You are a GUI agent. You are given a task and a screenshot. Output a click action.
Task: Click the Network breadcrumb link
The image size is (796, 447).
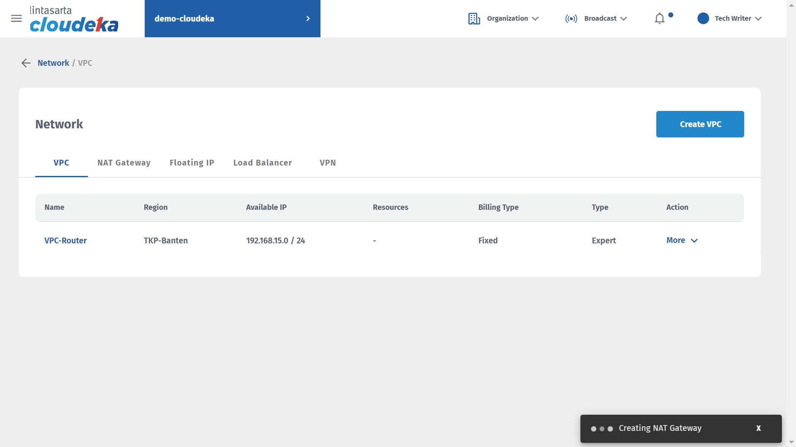click(x=53, y=63)
